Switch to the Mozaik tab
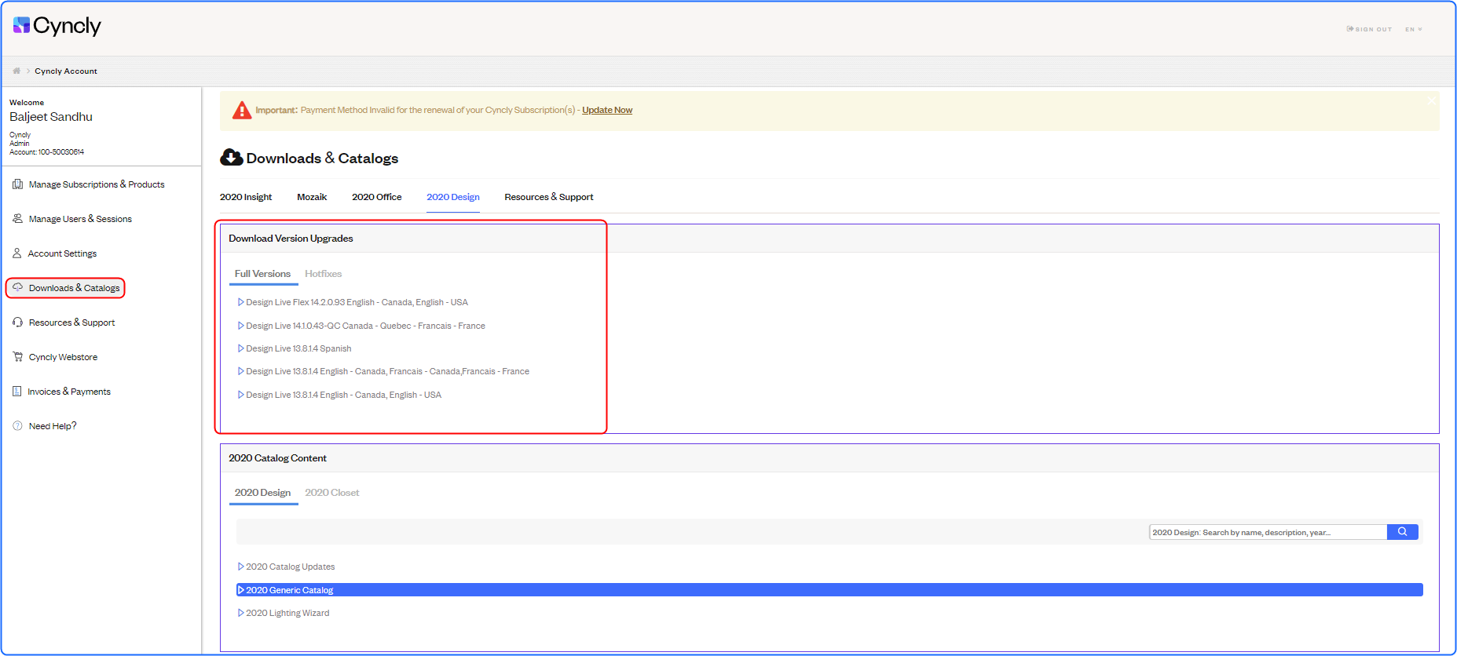 pos(312,197)
